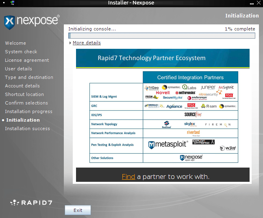The image size is (263, 218).
Task: Click the RSA logo in GRC row
Action: tap(191, 106)
